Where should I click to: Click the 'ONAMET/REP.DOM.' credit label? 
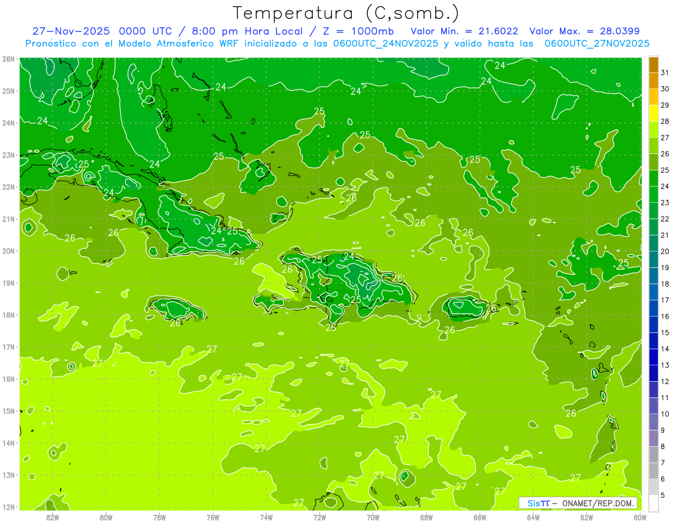click(x=598, y=503)
